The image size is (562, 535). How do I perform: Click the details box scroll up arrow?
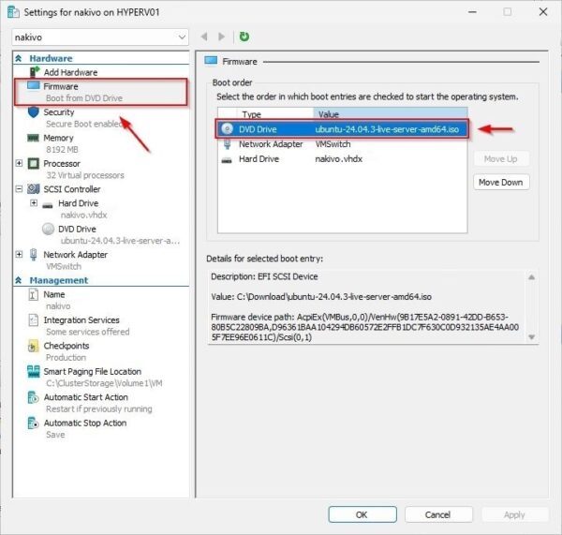[531, 277]
